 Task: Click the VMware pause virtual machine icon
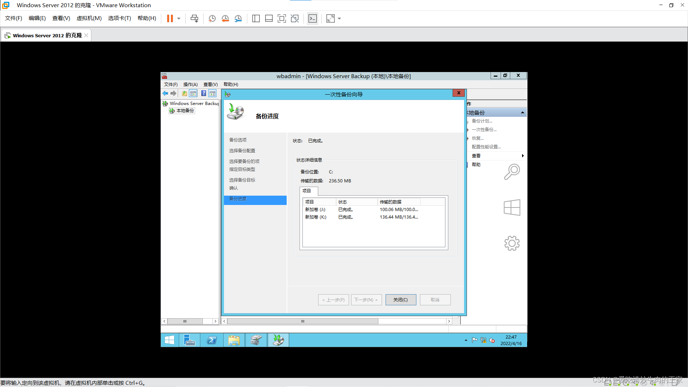[x=170, y=19]
